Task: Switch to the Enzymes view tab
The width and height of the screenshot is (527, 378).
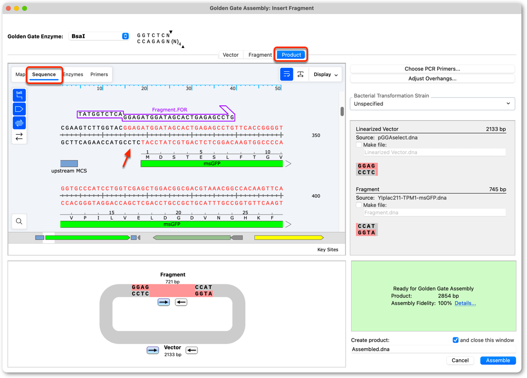Action: point(73,74)
